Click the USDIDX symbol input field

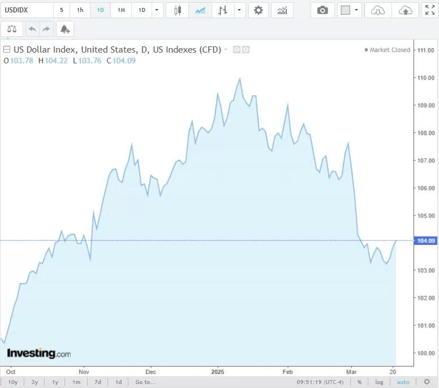tap(27, 10)
